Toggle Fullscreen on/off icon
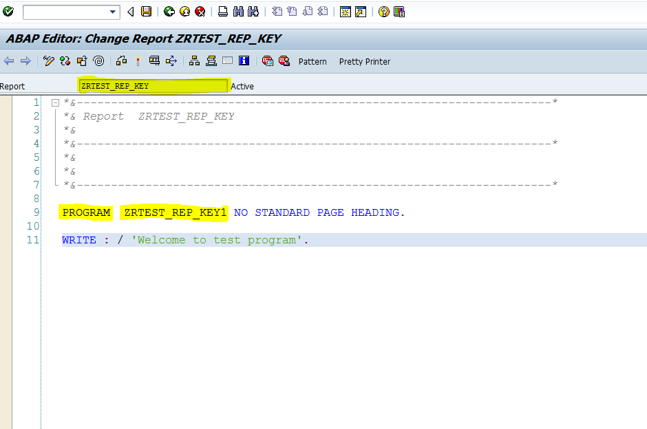 [227, 60]
